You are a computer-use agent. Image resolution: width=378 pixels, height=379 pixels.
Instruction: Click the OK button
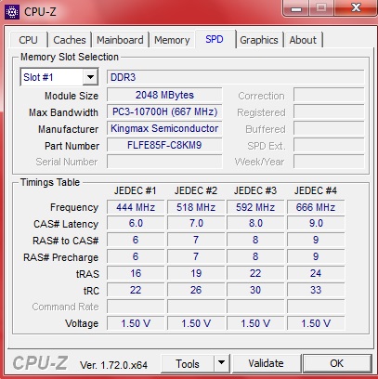point(336,363)
